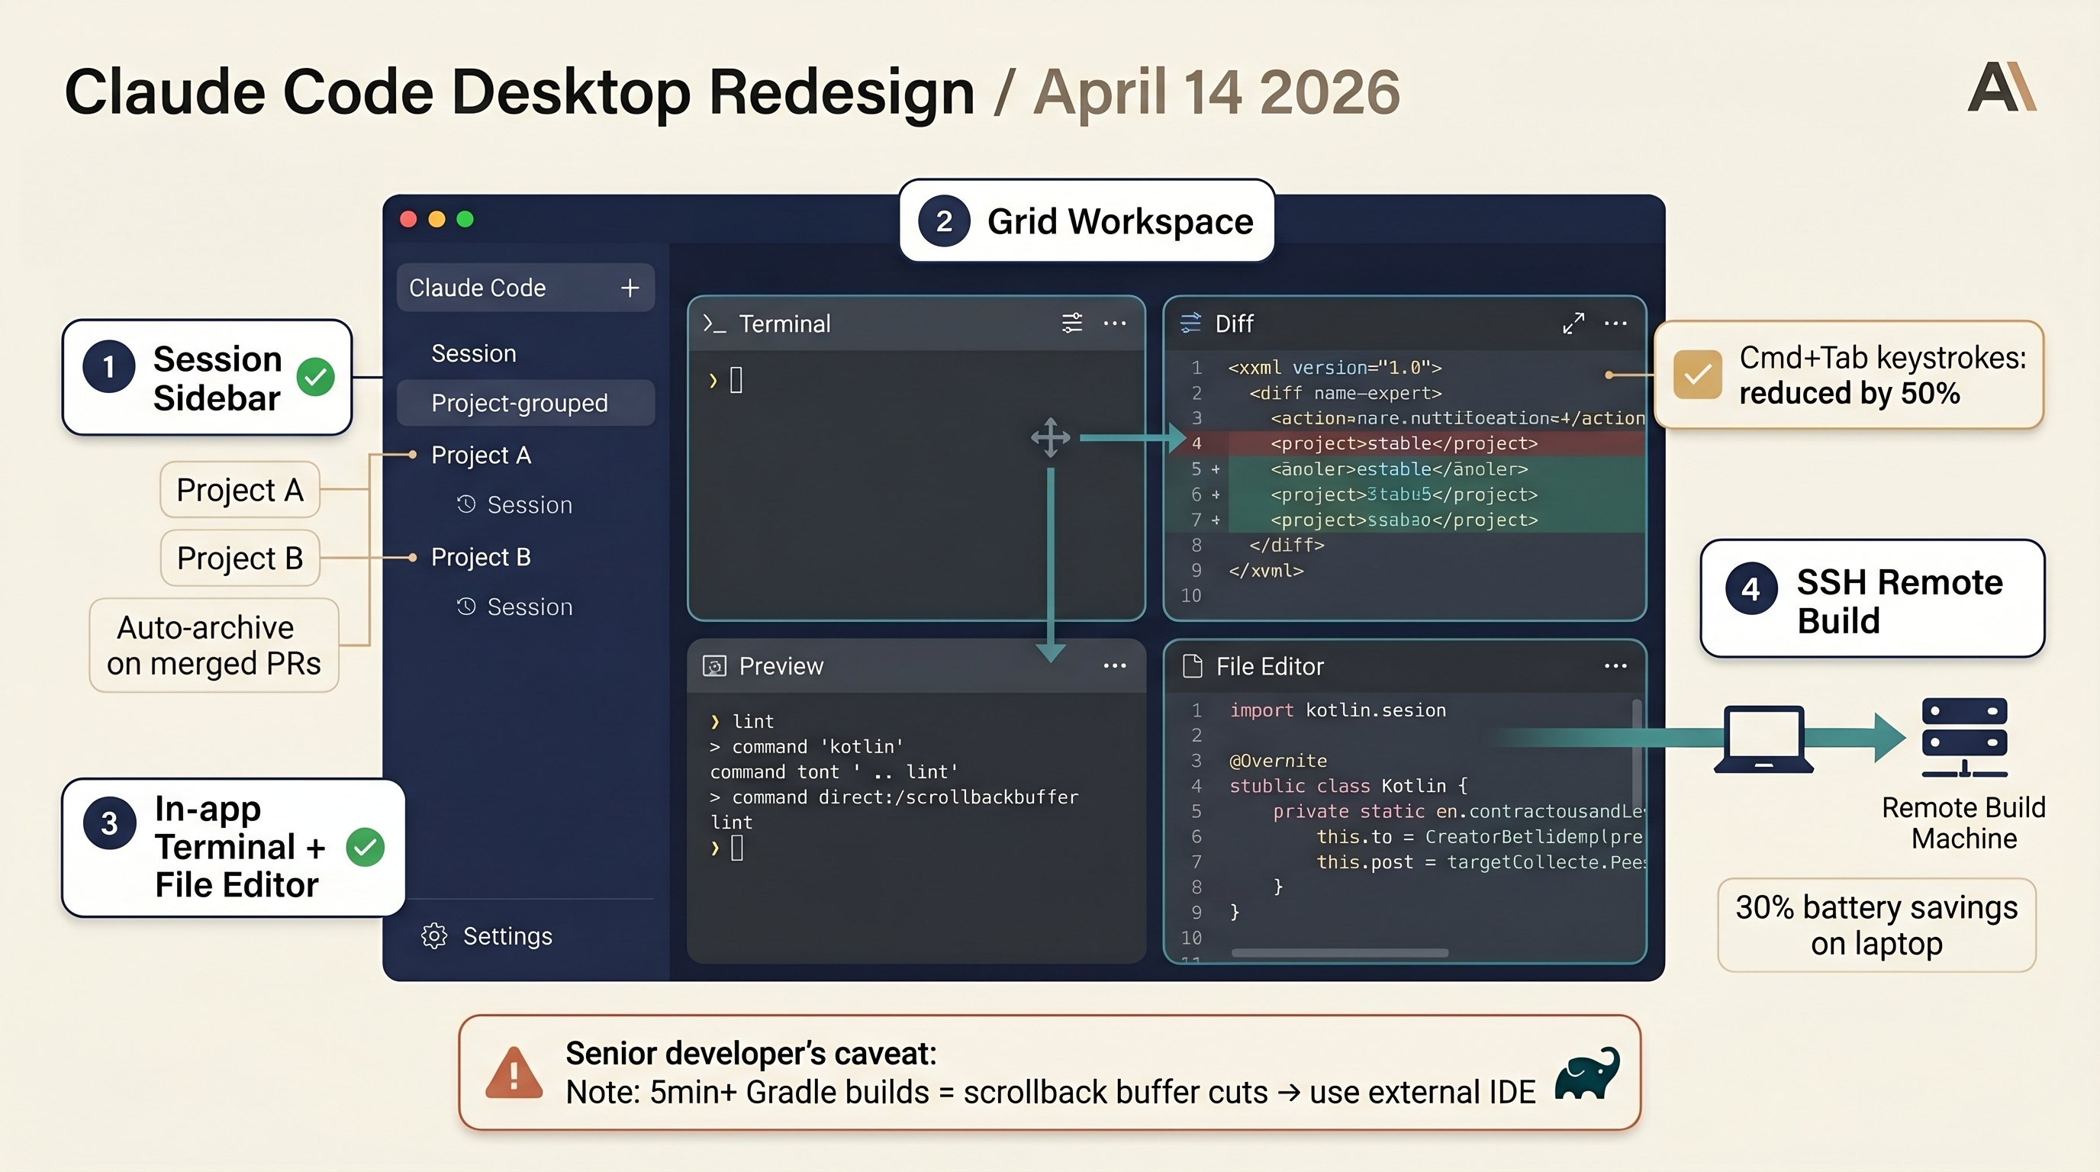Focus the Terminal panel command prompt
This screenshot has height=1172, width=2100.
(x=726, y=380)
